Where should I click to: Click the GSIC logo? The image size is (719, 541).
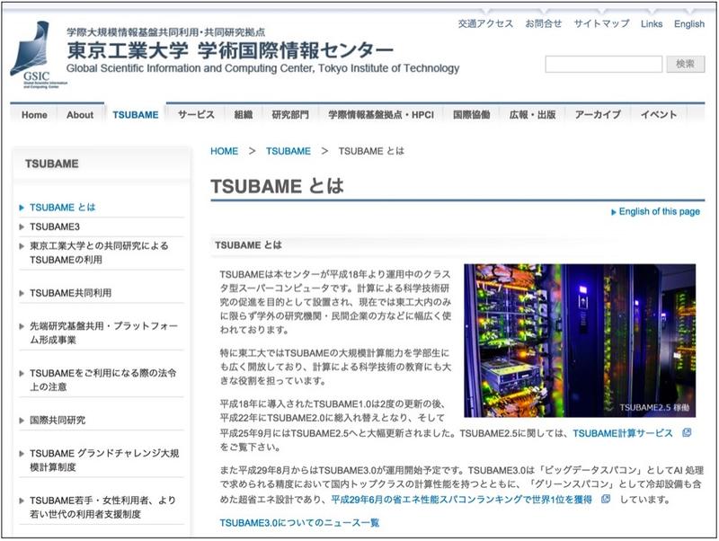(x=38, y=55)
